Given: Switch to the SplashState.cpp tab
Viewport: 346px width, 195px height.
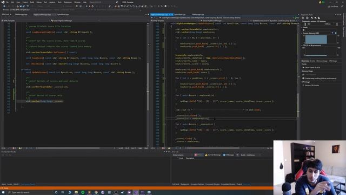Looking at the screenshot, I should (x=180, y=15).
